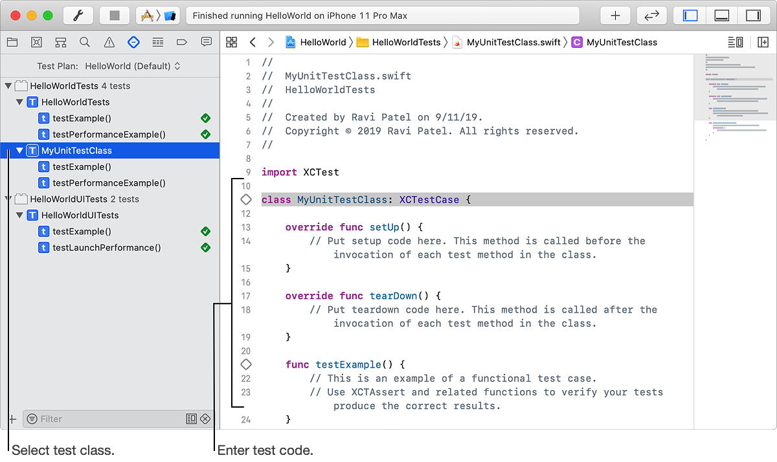Select the HelloWorldTests class T icon
777x462 pixels.
(x=32, y=102)
